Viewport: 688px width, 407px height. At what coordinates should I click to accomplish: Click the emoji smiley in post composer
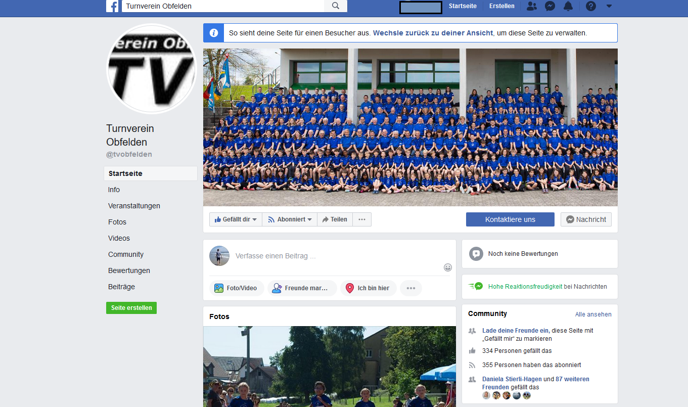click(448, 267)
